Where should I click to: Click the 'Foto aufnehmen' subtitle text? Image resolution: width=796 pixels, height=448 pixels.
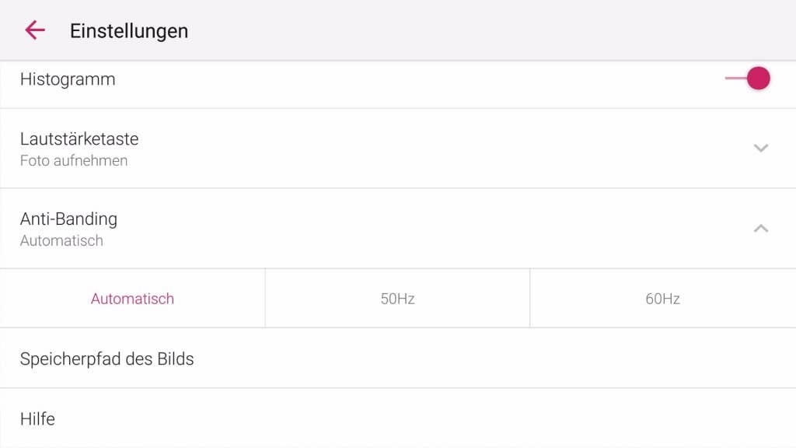74,161
